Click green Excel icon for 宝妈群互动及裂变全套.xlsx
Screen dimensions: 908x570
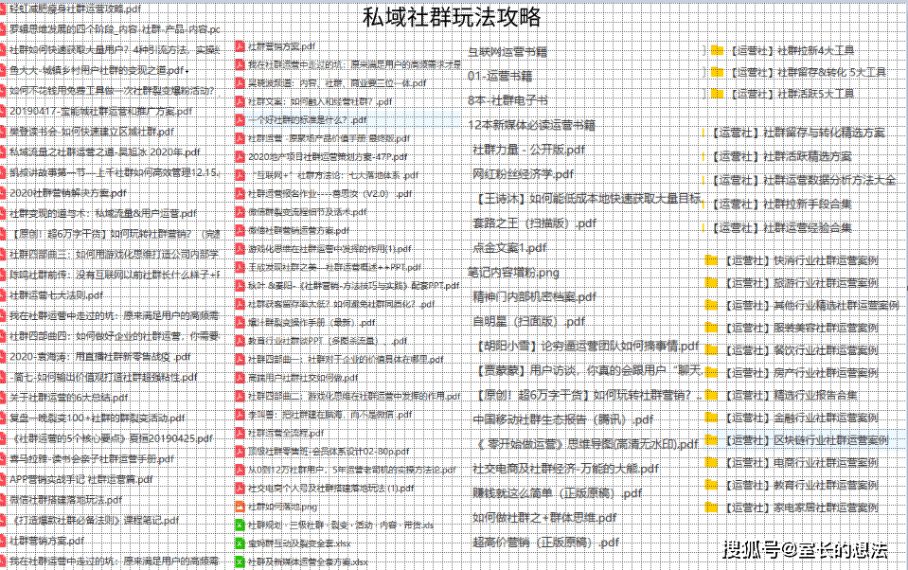point(240,543)
